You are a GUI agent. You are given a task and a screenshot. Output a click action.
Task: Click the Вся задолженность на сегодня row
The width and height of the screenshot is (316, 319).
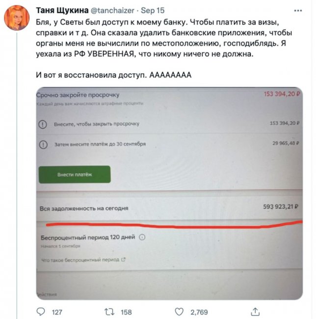(x=169, y=208)
